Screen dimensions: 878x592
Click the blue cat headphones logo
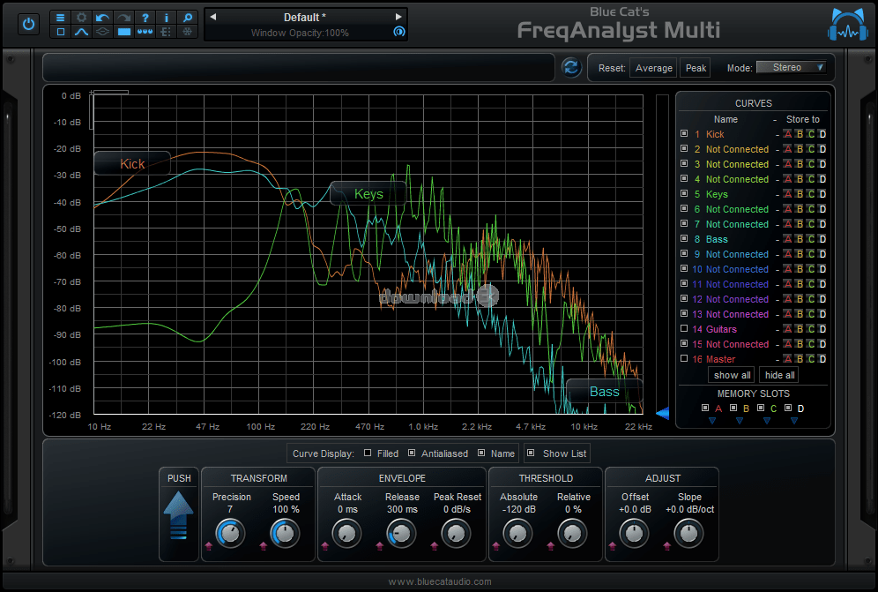(848, 25)
